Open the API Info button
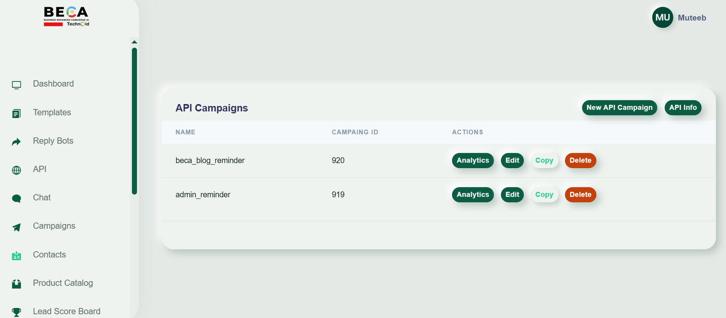Image resolution: width=726 pixels, height=318 pixels. click(x=683, y=108)
